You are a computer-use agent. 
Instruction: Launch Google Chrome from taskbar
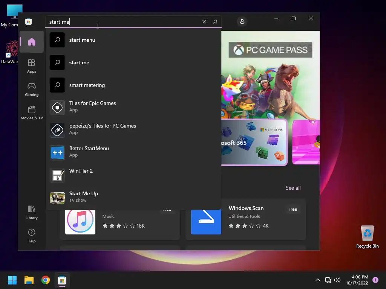click(x=46, y=280)
